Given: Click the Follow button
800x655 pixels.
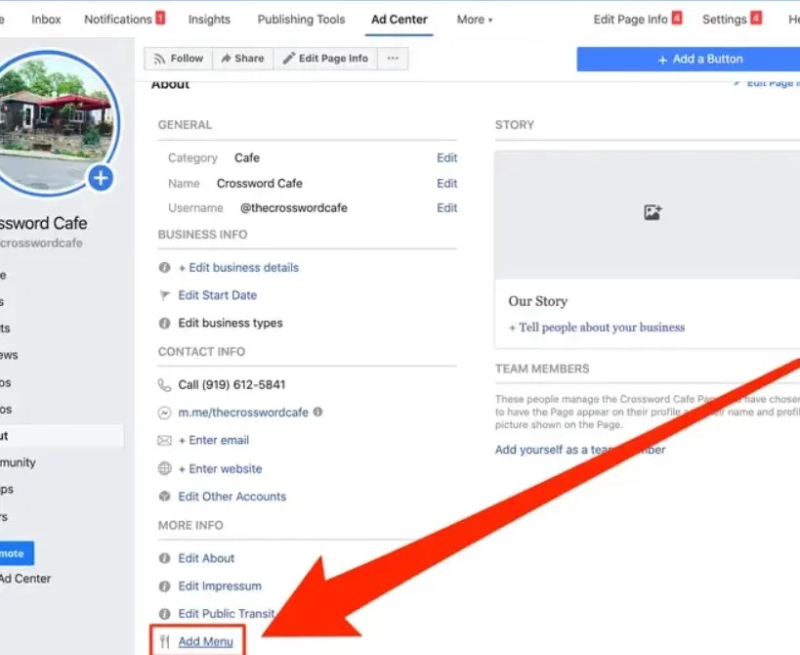Looking at the screenshot, I should [x=179, y=59].
